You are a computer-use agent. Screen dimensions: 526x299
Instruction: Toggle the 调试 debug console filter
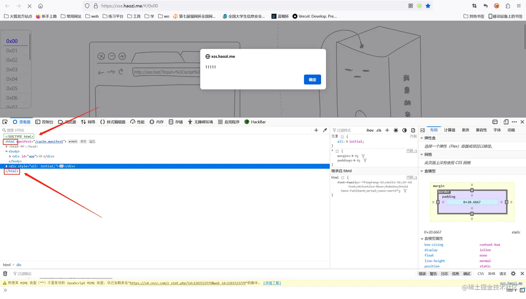467,274
